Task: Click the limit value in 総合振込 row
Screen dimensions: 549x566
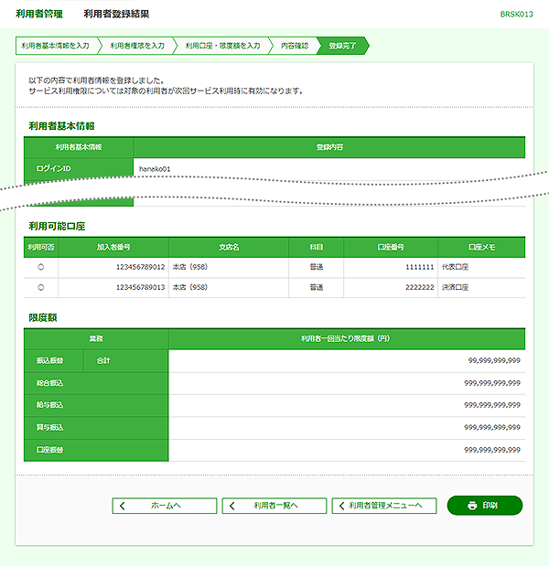Action: tap(492, 383)
